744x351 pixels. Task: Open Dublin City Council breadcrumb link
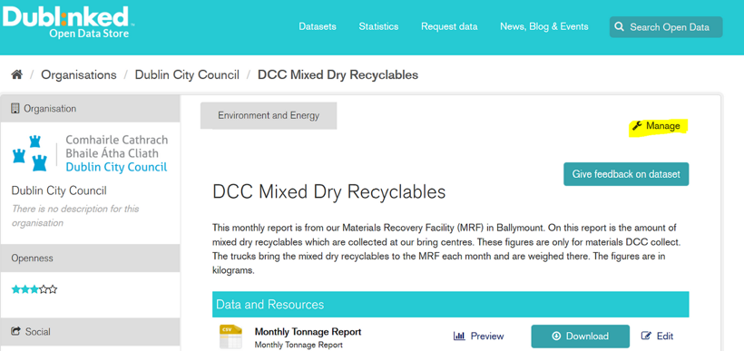click(187, 75)
